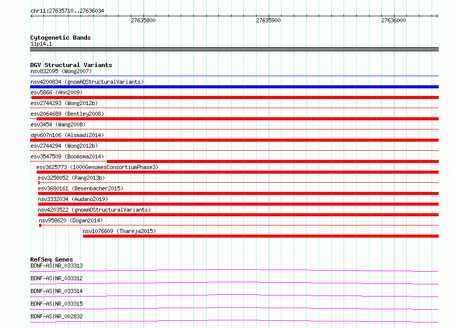The width and height of the screenshot is (453, 328).
Task: Click esv3258052 (Pang2013b) label
Action: [x=71, y=178]
